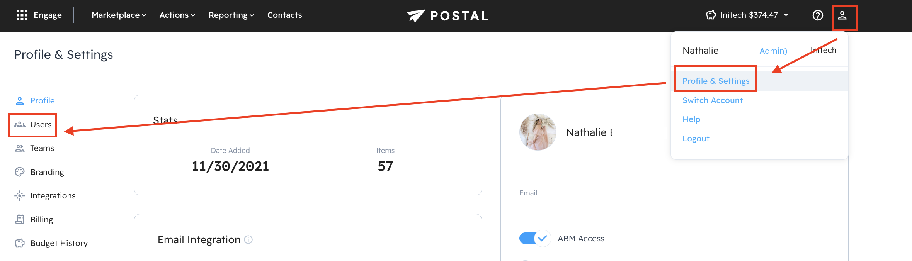Screen dimensions: 912x261
Task: Open Billing receipt icon in sidebar
Action: (19, 219)
